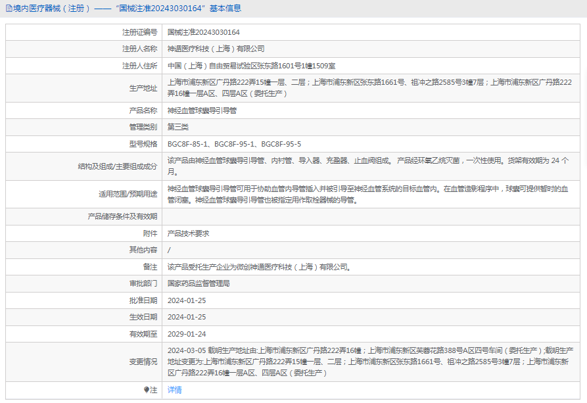
Task: Select attachment value 产品技术要求
Action: pyautogui.click(x=188, y=233)
